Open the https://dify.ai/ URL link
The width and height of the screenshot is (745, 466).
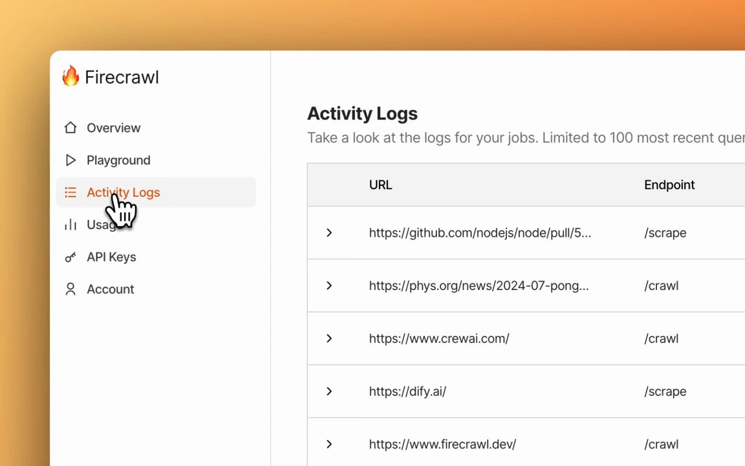[407, 392]
